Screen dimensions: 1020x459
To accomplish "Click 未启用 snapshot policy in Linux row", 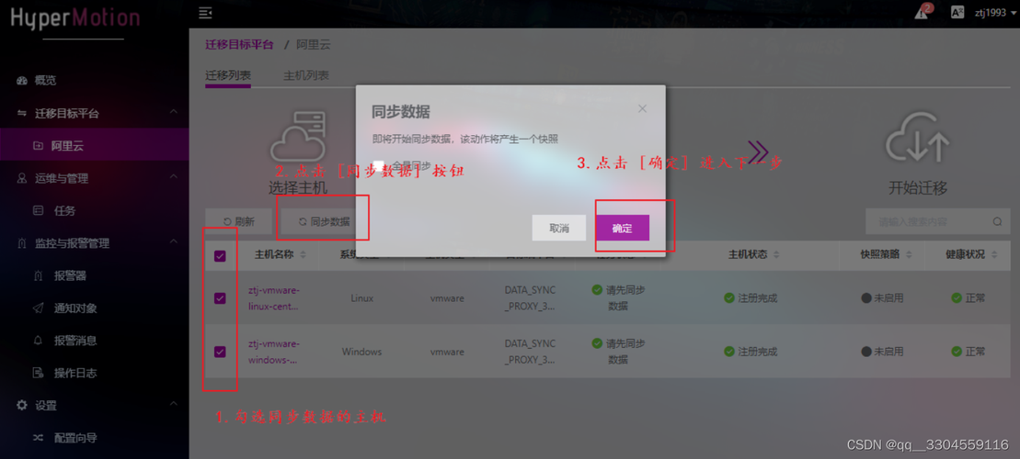I will pyautogui.click(x=882, y=298).
